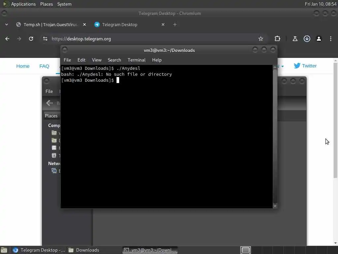Select the Trash icon in sidebar
The width and height of the screenshot is (338, 254).
coord(54,155)
